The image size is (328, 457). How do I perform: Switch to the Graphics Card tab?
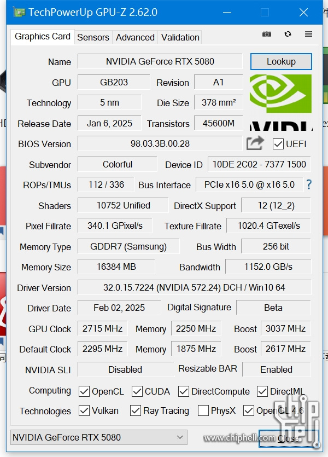pyautogui.click(x=43, y=37)
